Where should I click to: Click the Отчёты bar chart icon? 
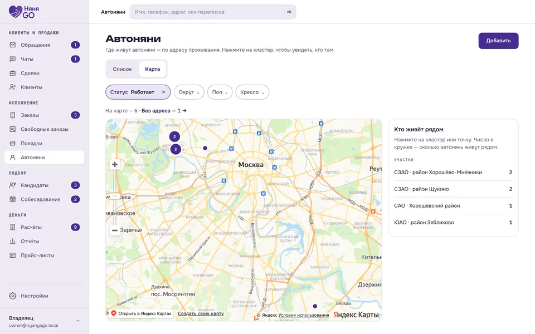[13, 241]
